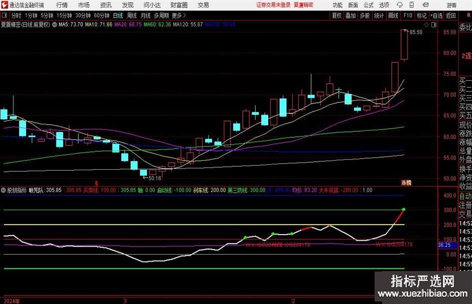The image size is (472, 304).
Task: Click the 返回 back button
Action: coord(451,15)
